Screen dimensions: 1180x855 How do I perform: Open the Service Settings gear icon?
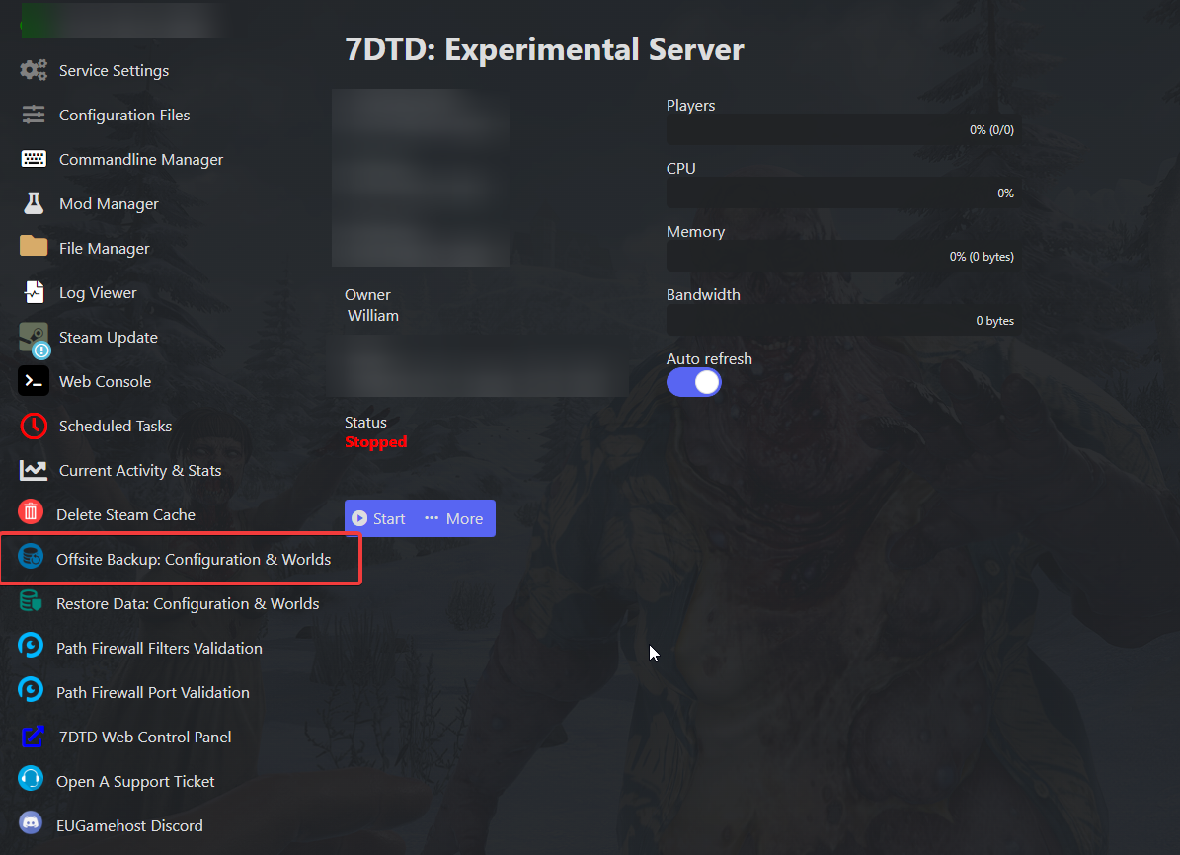tap(34, 70)
